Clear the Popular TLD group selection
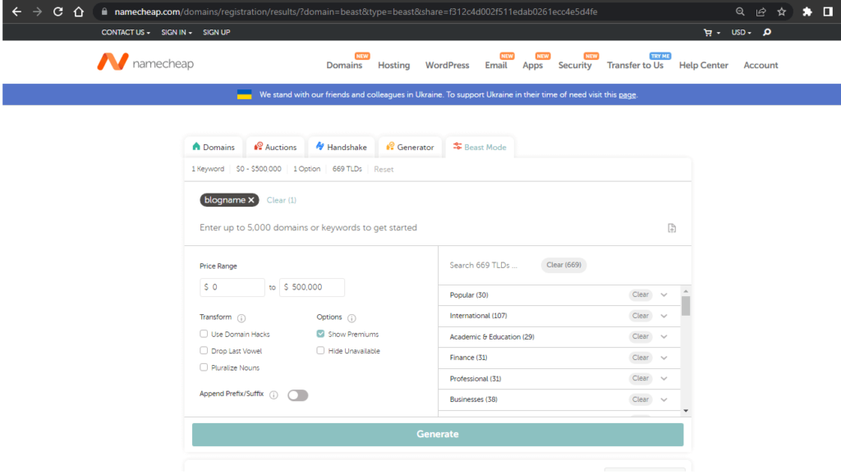Viewport: 841px width, 474px height. click(641, 294)
